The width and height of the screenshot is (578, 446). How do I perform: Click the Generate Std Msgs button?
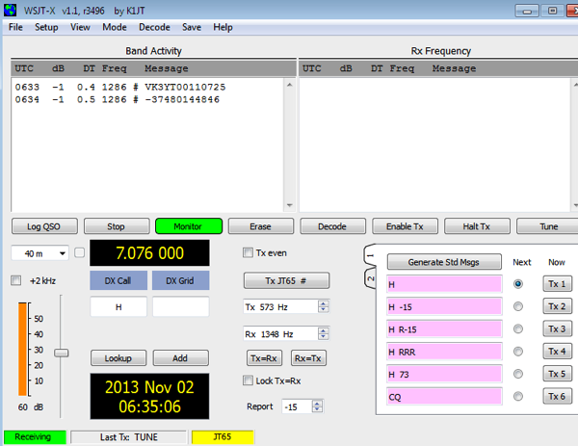tap(444, 262)
